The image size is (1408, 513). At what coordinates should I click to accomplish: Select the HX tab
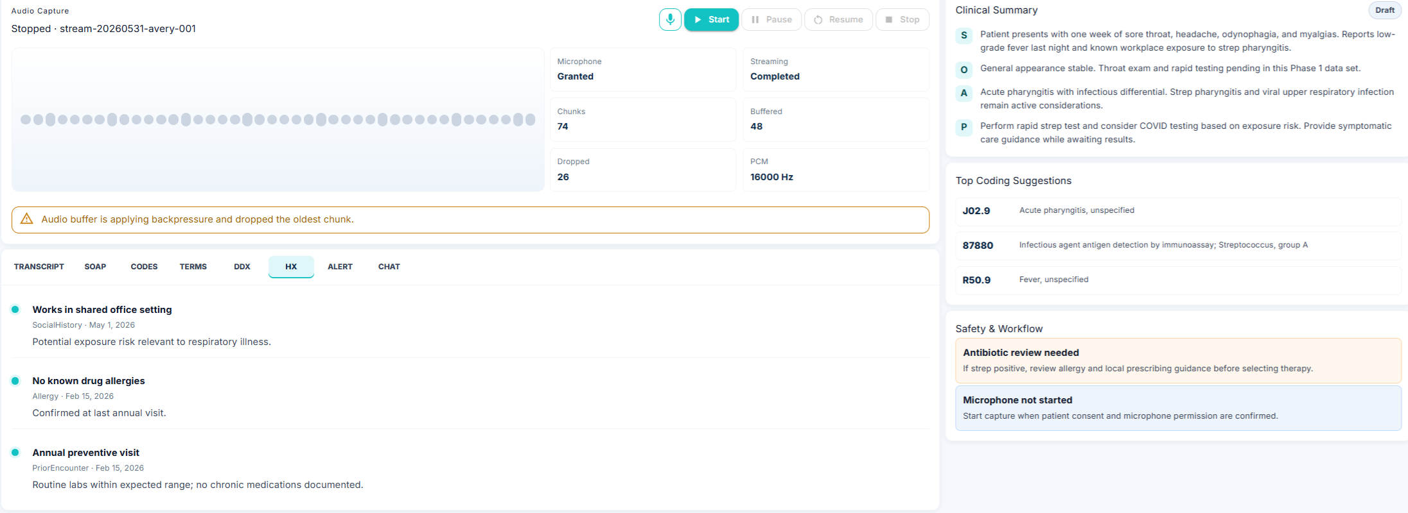(291, 267)
